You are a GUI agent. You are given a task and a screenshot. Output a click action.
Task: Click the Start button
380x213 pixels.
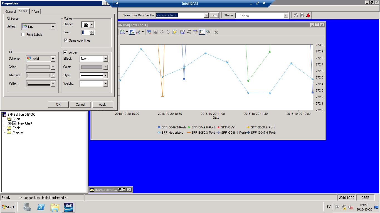8,207
